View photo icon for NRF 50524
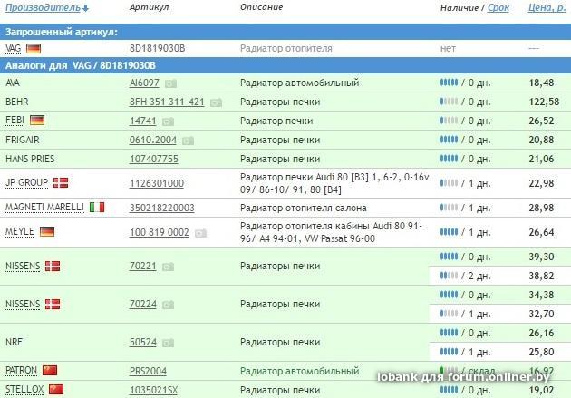571x398 pixels. [x=168, y=344]
